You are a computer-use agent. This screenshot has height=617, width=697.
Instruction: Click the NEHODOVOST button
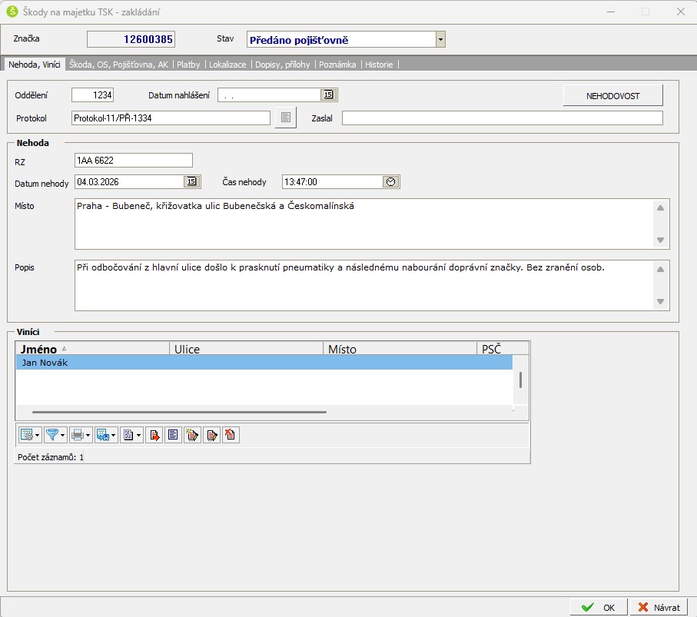[x=612, y=96]
